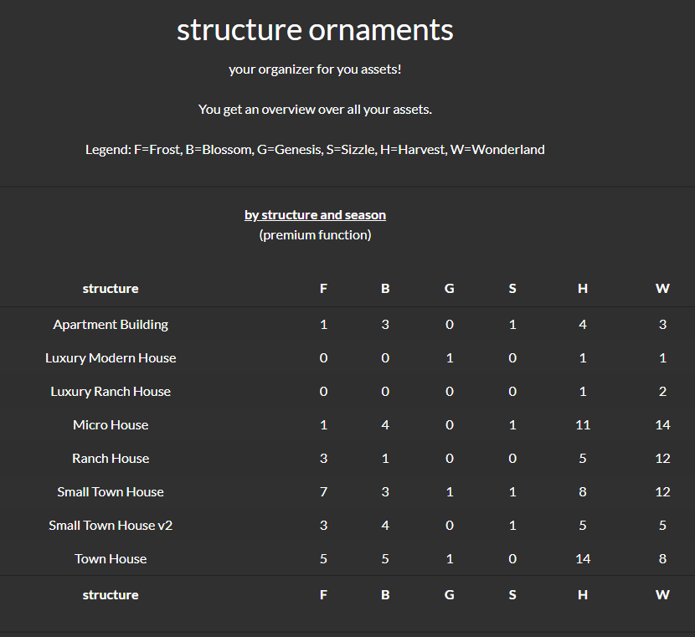Click the Town House row label
The height and width of the screenshot is (637, 695).
point(111,559)
